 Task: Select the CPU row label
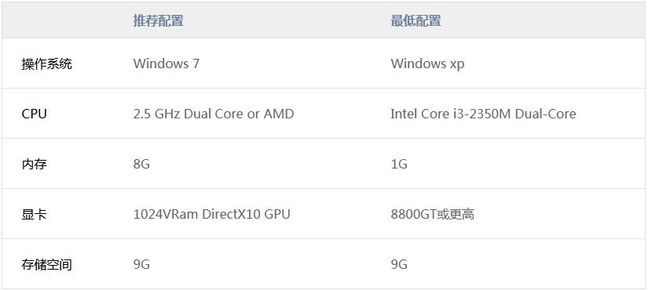34,114
